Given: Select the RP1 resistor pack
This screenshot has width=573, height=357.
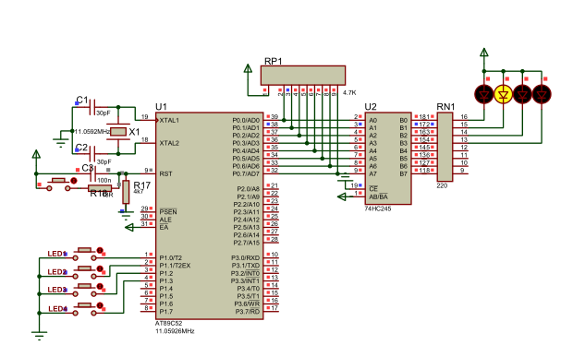Looking at the screenshot, I should pos(303,76).
